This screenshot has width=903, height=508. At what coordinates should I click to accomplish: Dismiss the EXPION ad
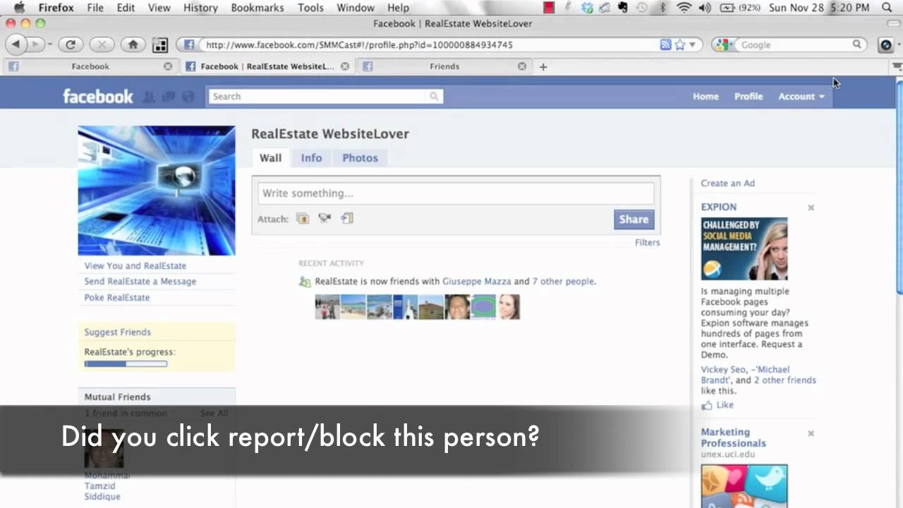point(811,207)
